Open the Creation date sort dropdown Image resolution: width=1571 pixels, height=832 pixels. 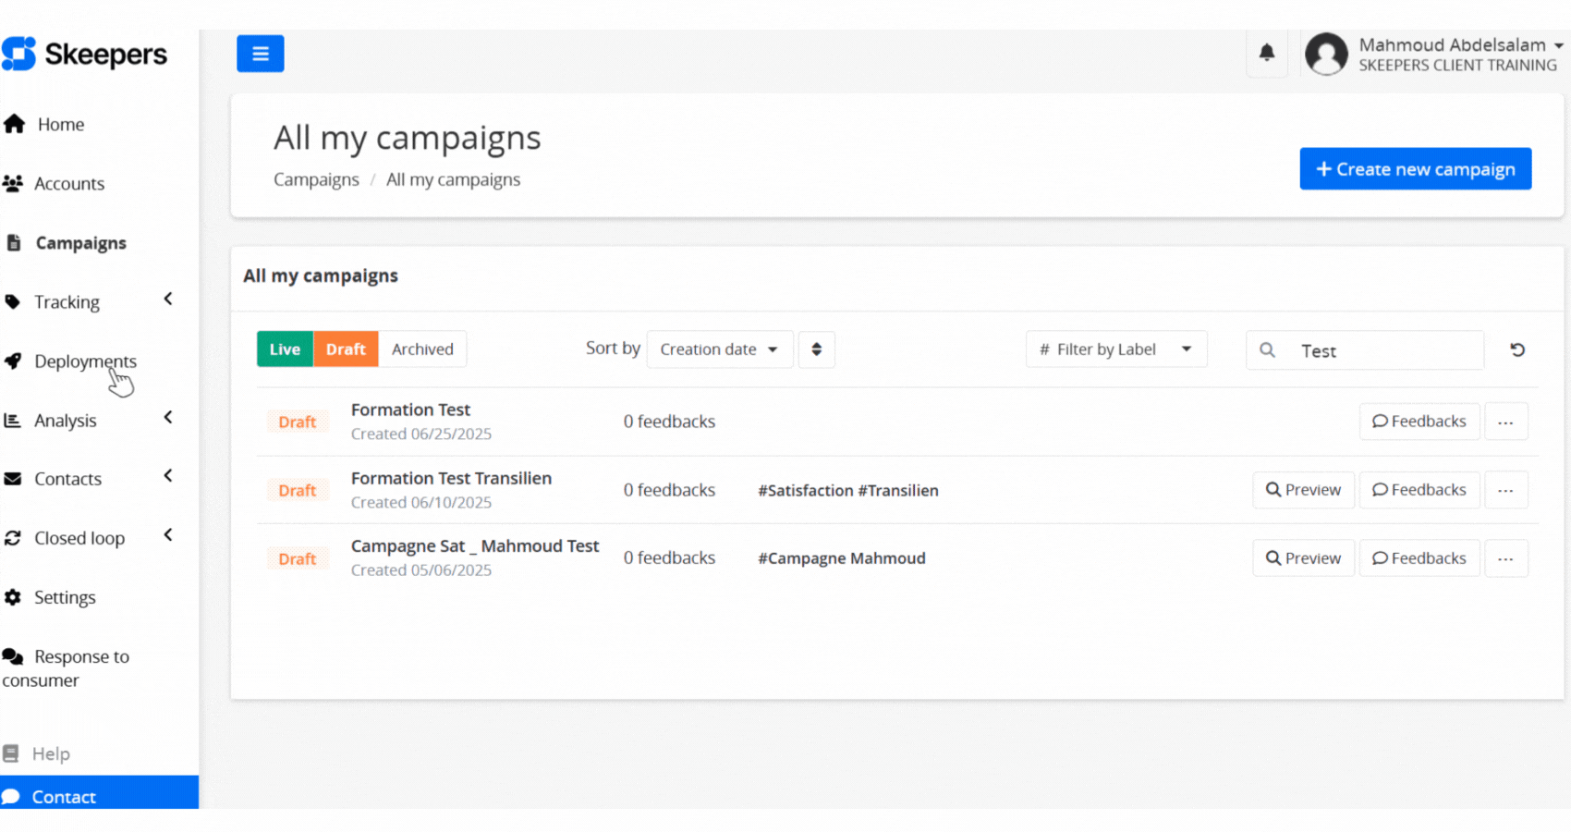pos(719,349)
